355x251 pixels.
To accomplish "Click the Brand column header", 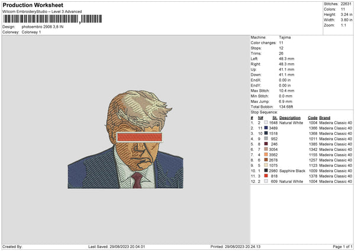I will tap(325, 118).
